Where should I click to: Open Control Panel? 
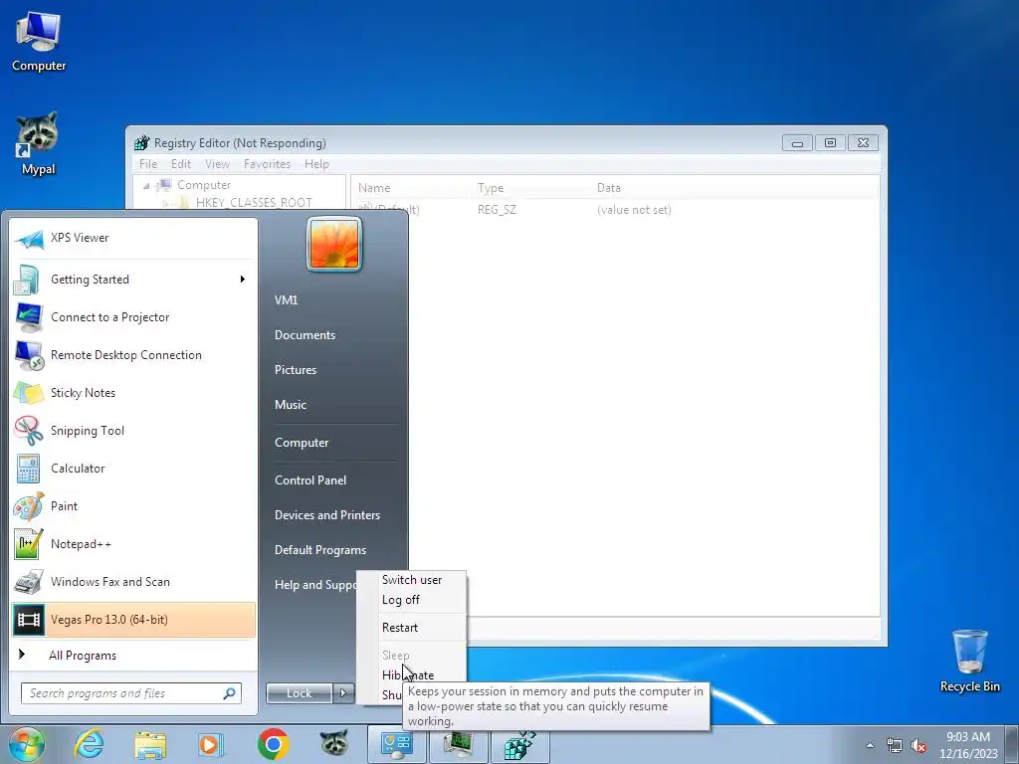coord(310,480)
